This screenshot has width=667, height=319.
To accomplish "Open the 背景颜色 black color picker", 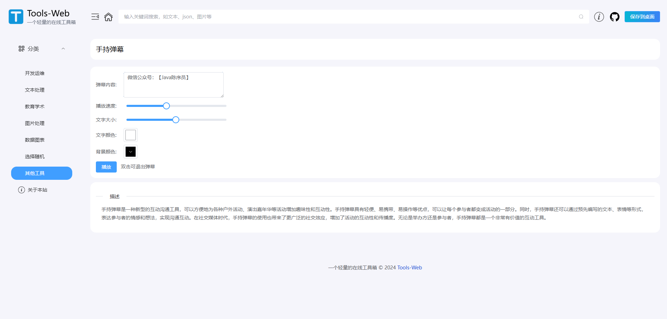I will coord(131,152).
